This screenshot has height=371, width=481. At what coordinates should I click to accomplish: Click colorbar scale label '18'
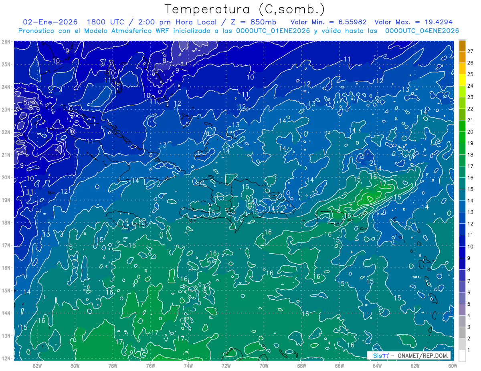pyautogui.click(x=471, y=154)
